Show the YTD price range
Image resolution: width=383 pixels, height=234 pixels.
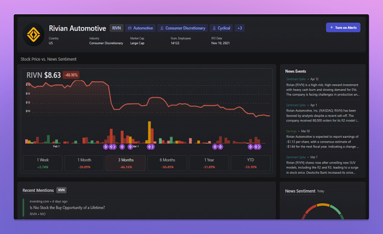click(x=251, y=163)
